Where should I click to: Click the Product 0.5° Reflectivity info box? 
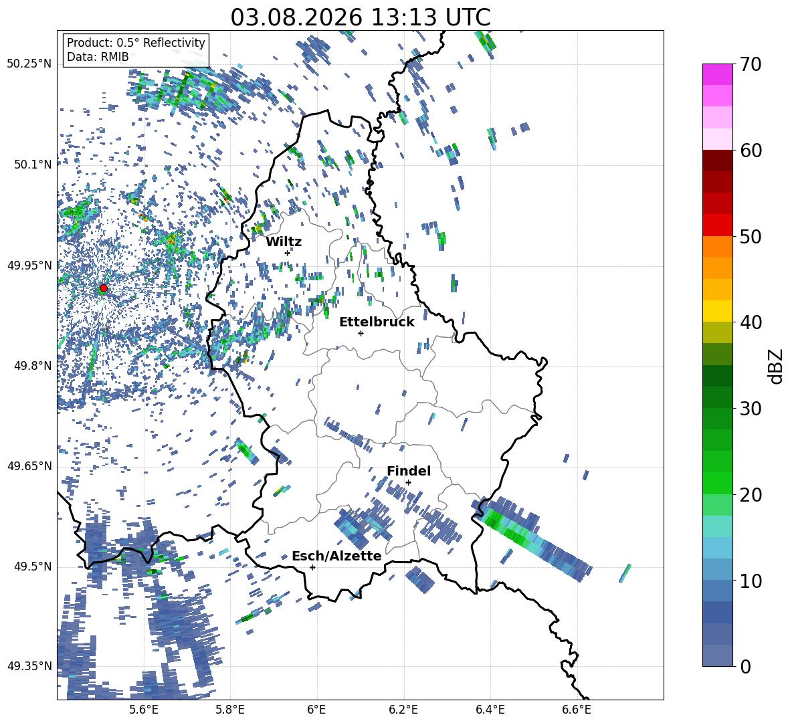[x=136, y=49]
